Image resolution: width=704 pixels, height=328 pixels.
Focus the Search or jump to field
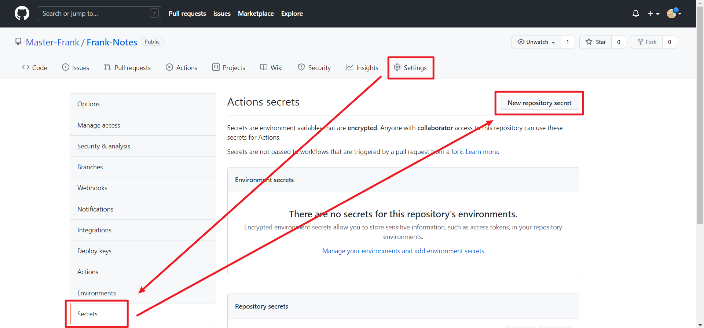99,13
